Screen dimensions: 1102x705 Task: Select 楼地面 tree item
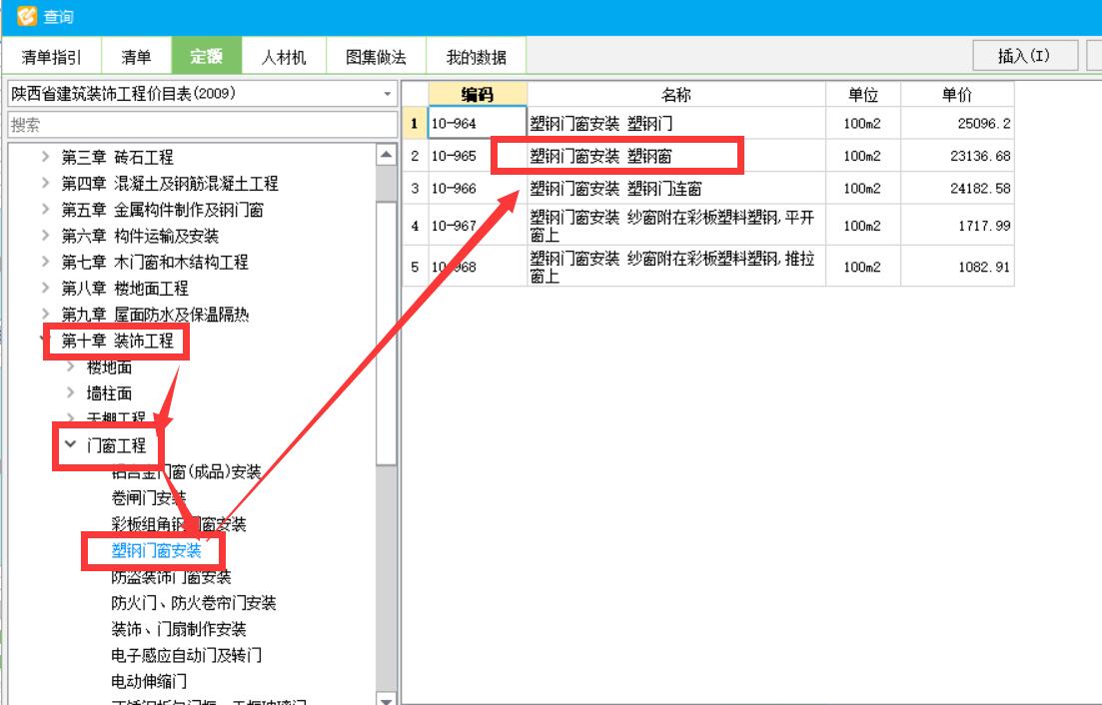[109, 367]
